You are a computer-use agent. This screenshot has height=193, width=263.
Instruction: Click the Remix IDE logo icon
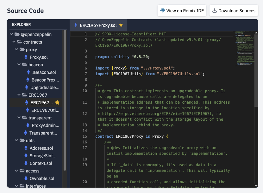163,10
